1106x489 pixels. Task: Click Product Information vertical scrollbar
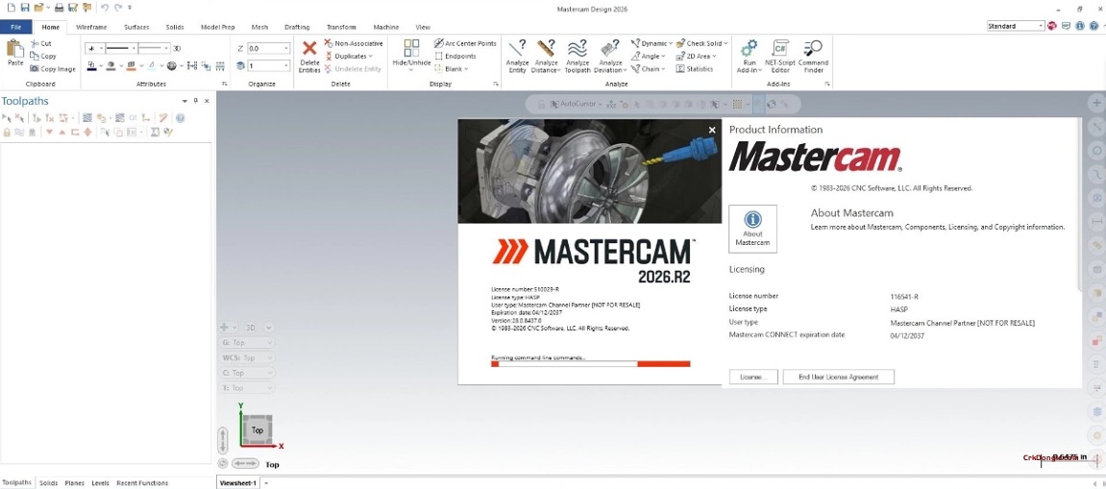[x=1079, y=205]
